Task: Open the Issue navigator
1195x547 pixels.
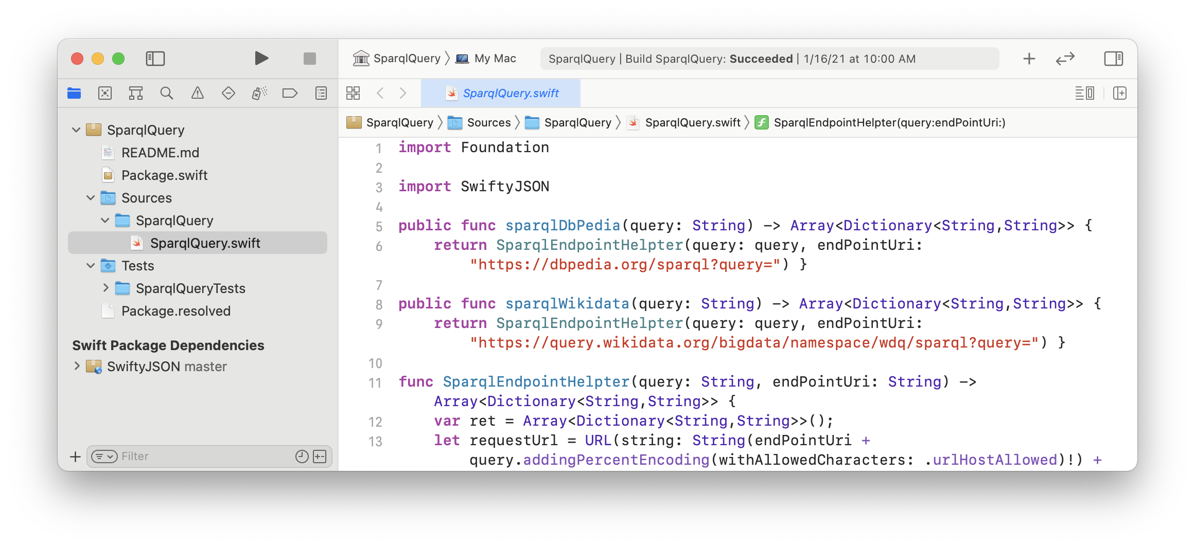Action: click(198, 93)
